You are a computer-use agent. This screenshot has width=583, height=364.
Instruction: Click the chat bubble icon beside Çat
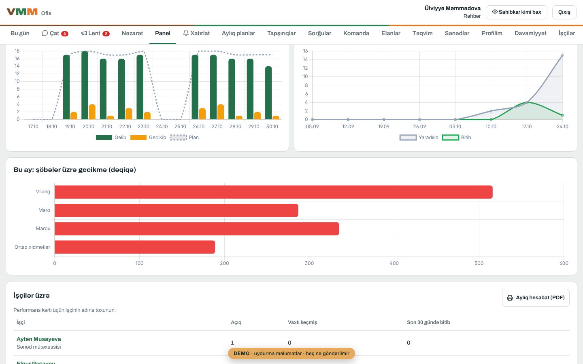pyautogui.click(x=45, y=33)
